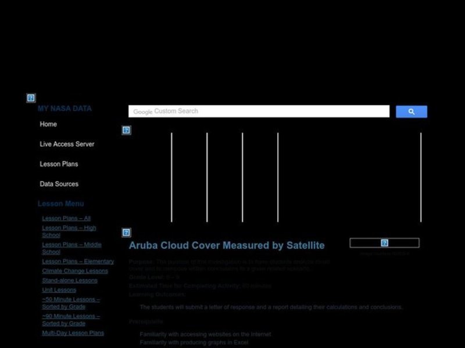
Task: Click the broken image placeholder inside the framed thumbnail
Action: pos(384,242)
